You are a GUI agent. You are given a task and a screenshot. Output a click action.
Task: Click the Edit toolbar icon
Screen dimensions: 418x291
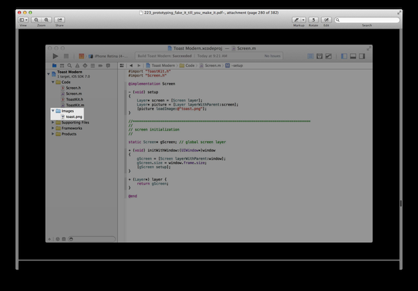(326, 20)
